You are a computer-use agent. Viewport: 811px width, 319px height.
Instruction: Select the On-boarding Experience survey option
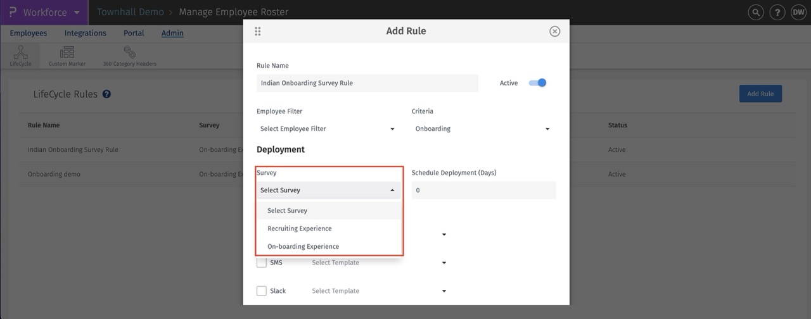pos(303,246)
